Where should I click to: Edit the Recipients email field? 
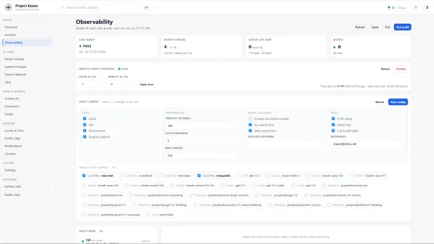click(x=368, y=144)
